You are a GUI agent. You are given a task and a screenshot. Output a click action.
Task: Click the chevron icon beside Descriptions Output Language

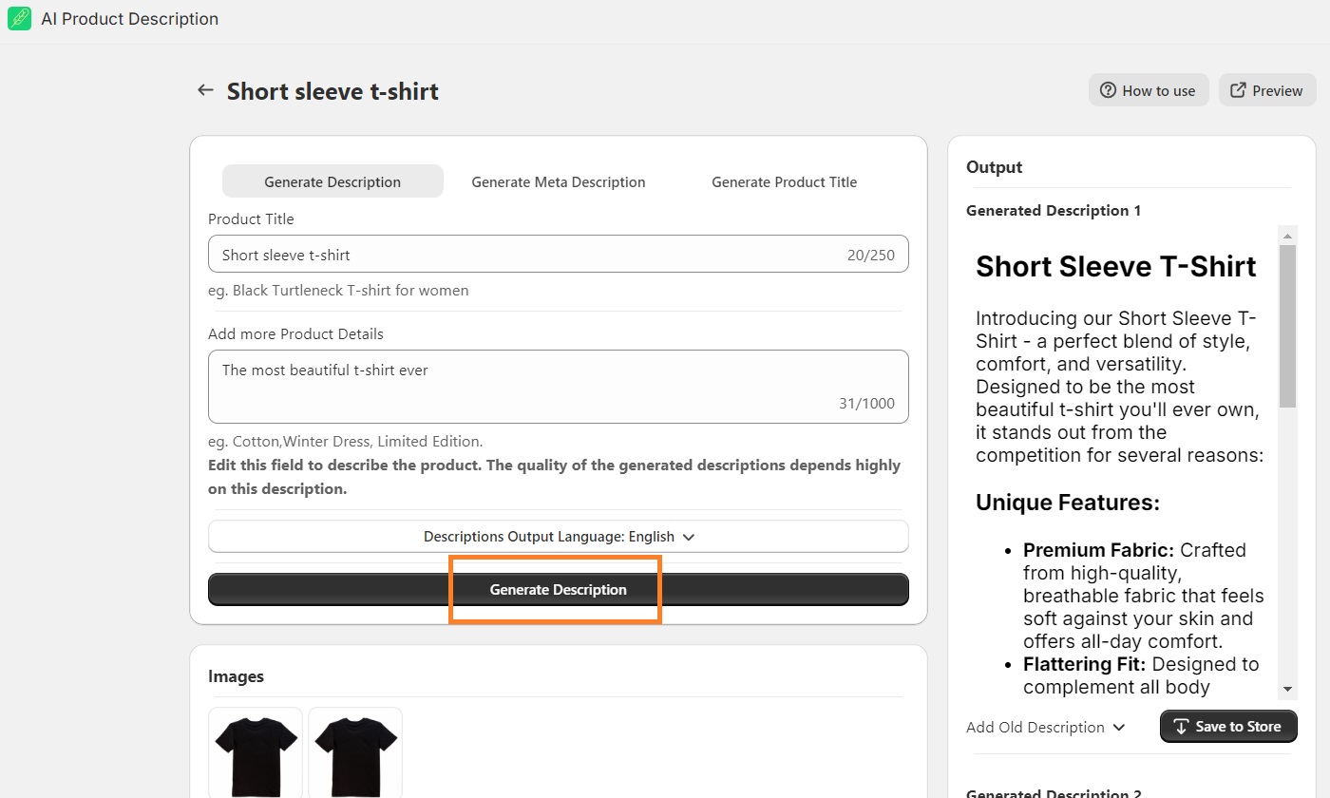coord(689,536)
